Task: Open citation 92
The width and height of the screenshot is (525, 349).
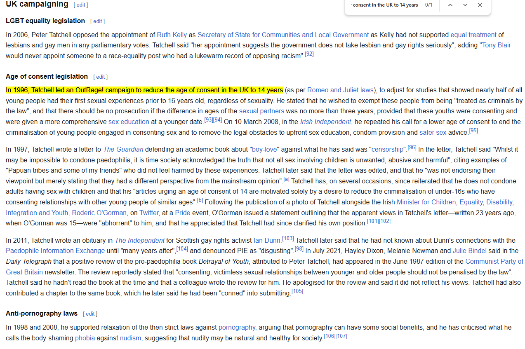Action: pyautogui.click(x=309, y=54)
